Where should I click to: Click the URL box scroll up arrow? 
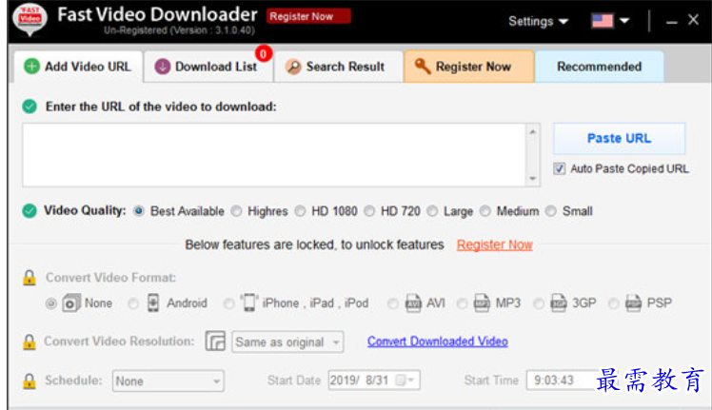[533, 131]
